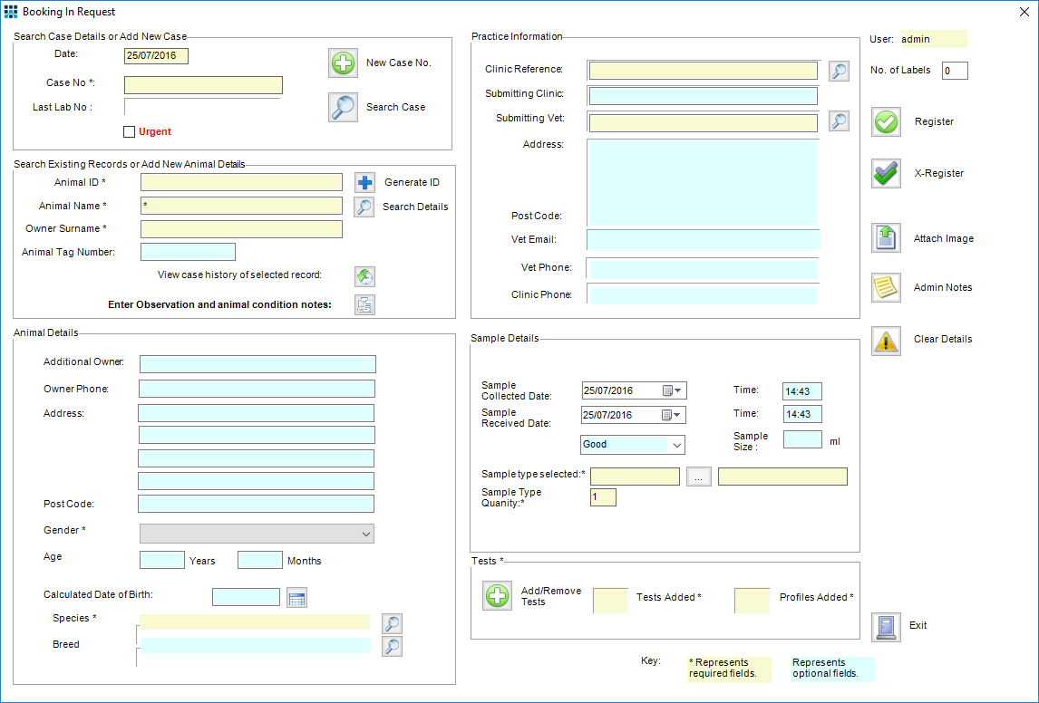1039x703 pixels.
Task: Click the Attach Image button
Action: pos(886,237)
